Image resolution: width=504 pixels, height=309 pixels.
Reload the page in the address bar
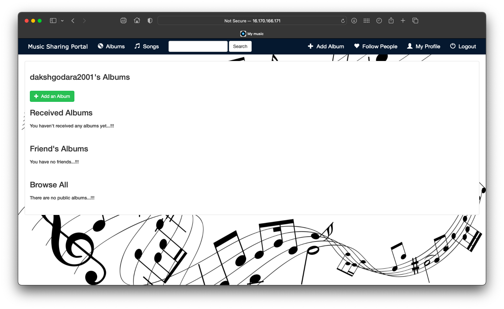coord(343,20)
